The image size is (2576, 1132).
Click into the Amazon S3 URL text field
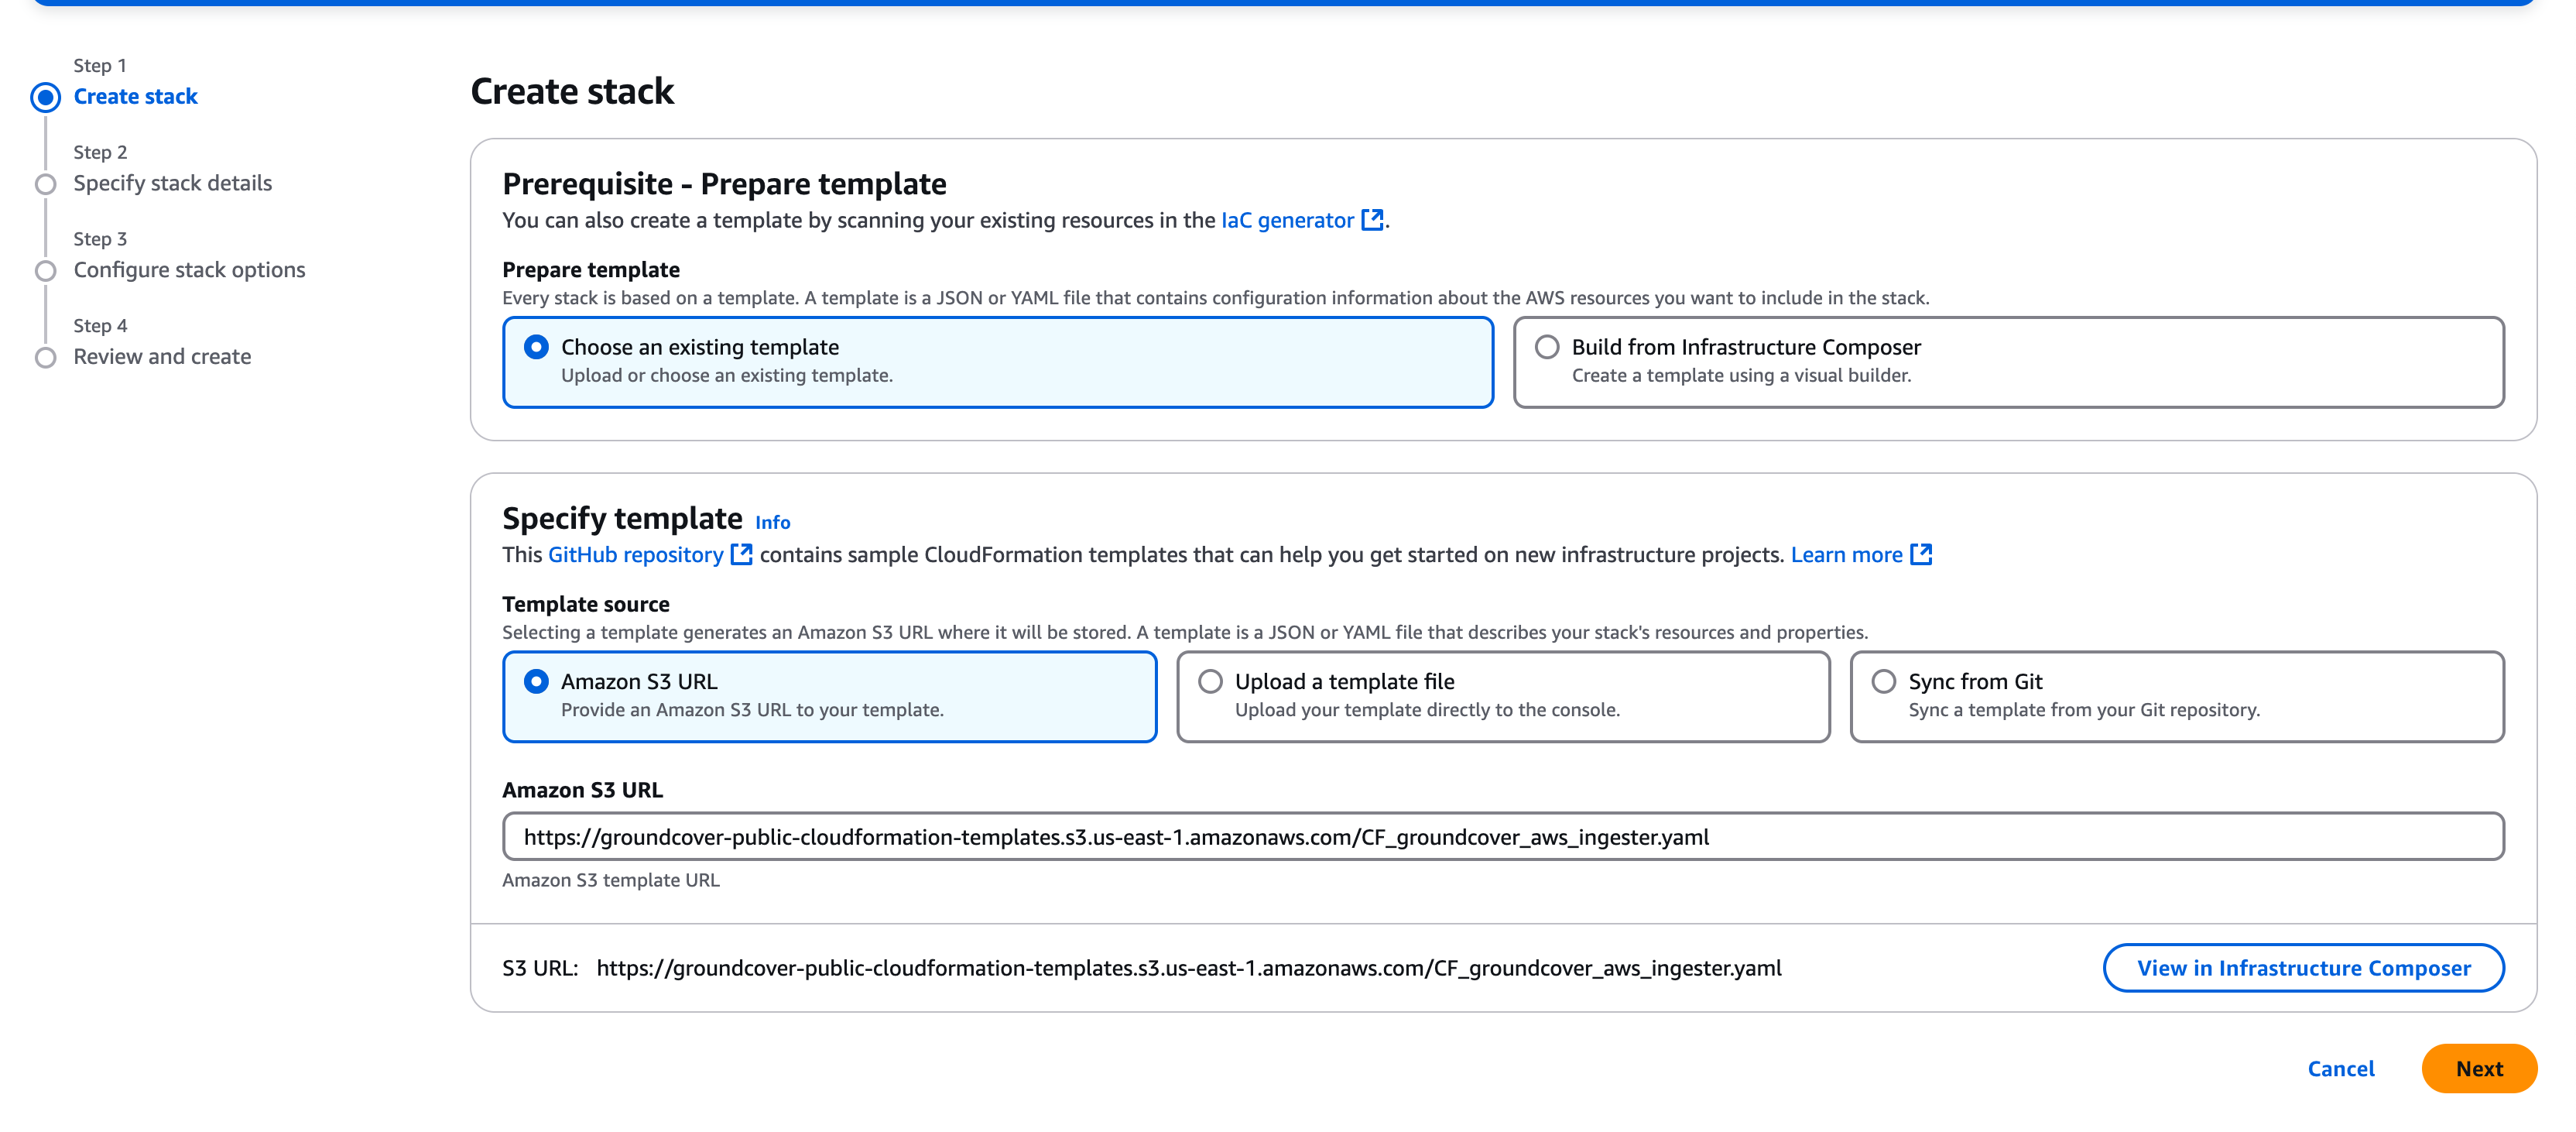coord(1502,837)
